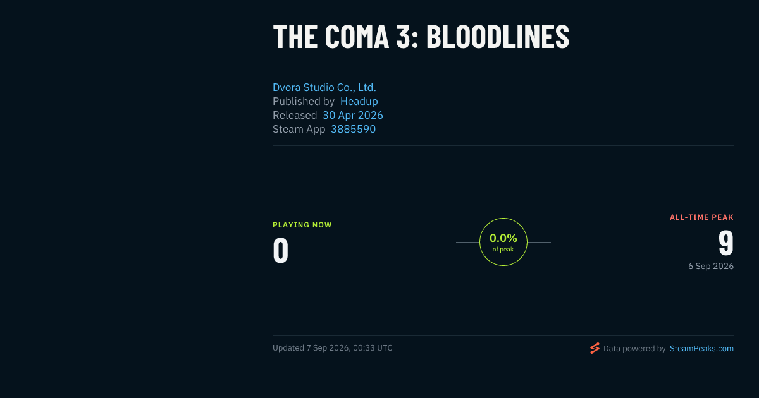Click the 6 Sep 2026 peak date
Image resolution: width=759 pixels, height=398 pixels.
pos(711,267)
